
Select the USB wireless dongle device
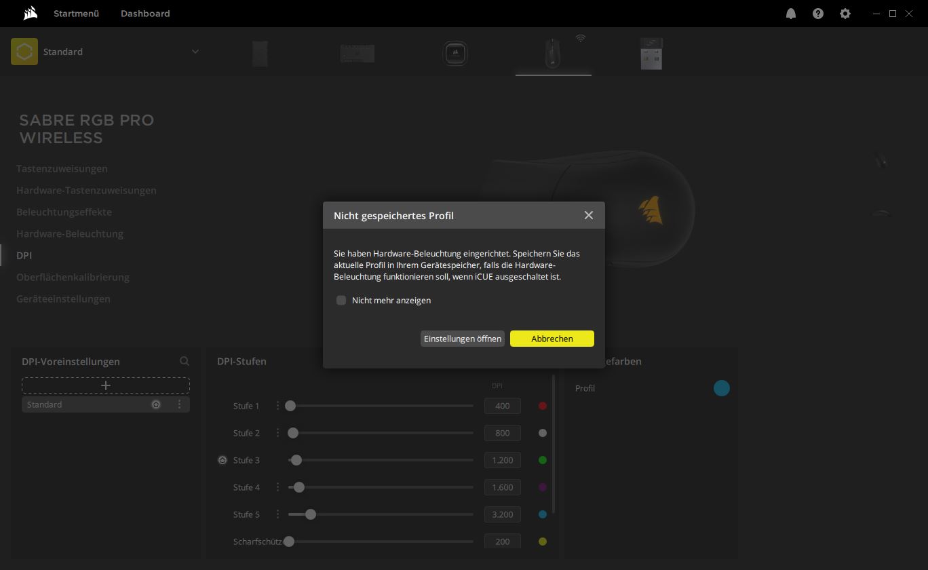(x=651, y=54)
